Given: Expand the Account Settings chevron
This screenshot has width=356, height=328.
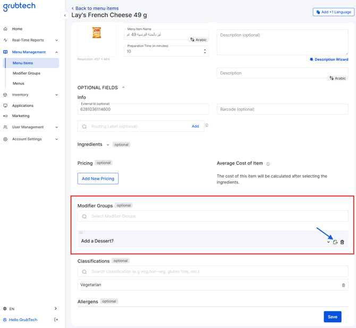Looking at the screenshot, I should tap(56, 139).
